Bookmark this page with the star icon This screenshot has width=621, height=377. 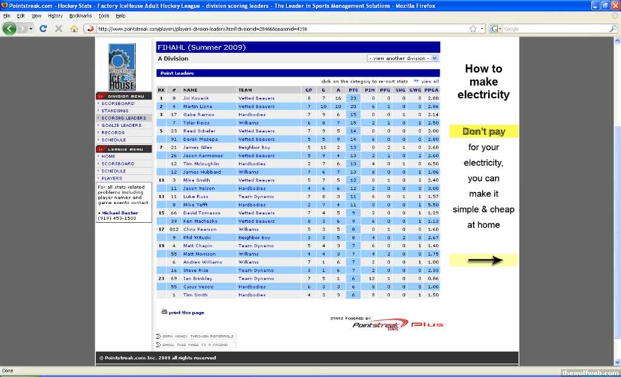coord(473,29)
